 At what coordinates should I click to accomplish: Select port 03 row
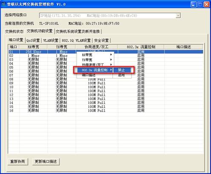coord(105,59)
